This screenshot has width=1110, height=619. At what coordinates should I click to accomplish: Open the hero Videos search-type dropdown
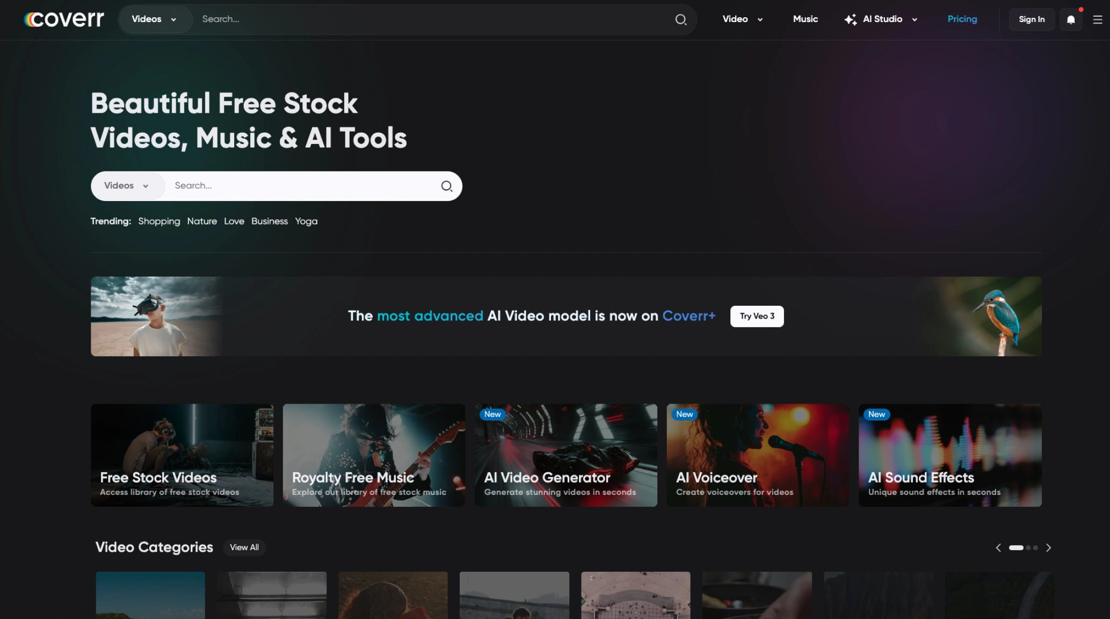127,186
